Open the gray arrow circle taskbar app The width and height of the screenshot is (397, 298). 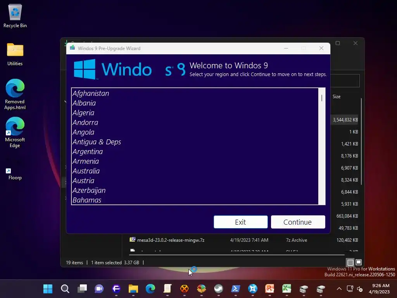click(x=219, y=288)
